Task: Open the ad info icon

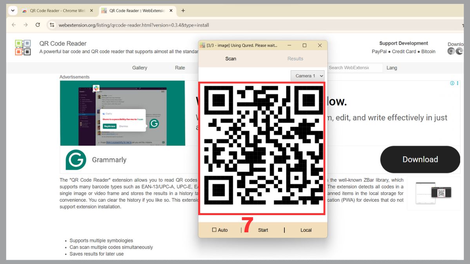Action: click(452, 83)
